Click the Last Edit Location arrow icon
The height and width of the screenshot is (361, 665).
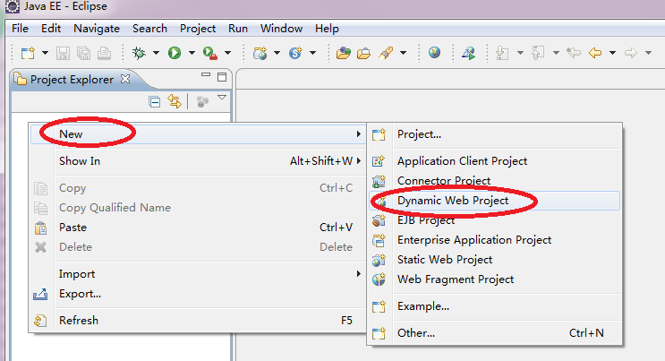point(574,53)
